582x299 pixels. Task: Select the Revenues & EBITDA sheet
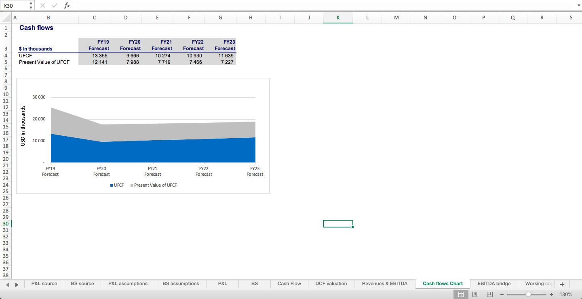pyautogui.click(x=385, y=284)
